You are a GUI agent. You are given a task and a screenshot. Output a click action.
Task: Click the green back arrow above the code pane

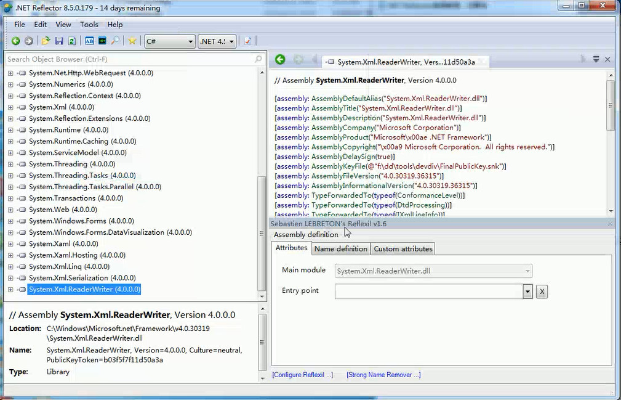[x=280, y=59]
